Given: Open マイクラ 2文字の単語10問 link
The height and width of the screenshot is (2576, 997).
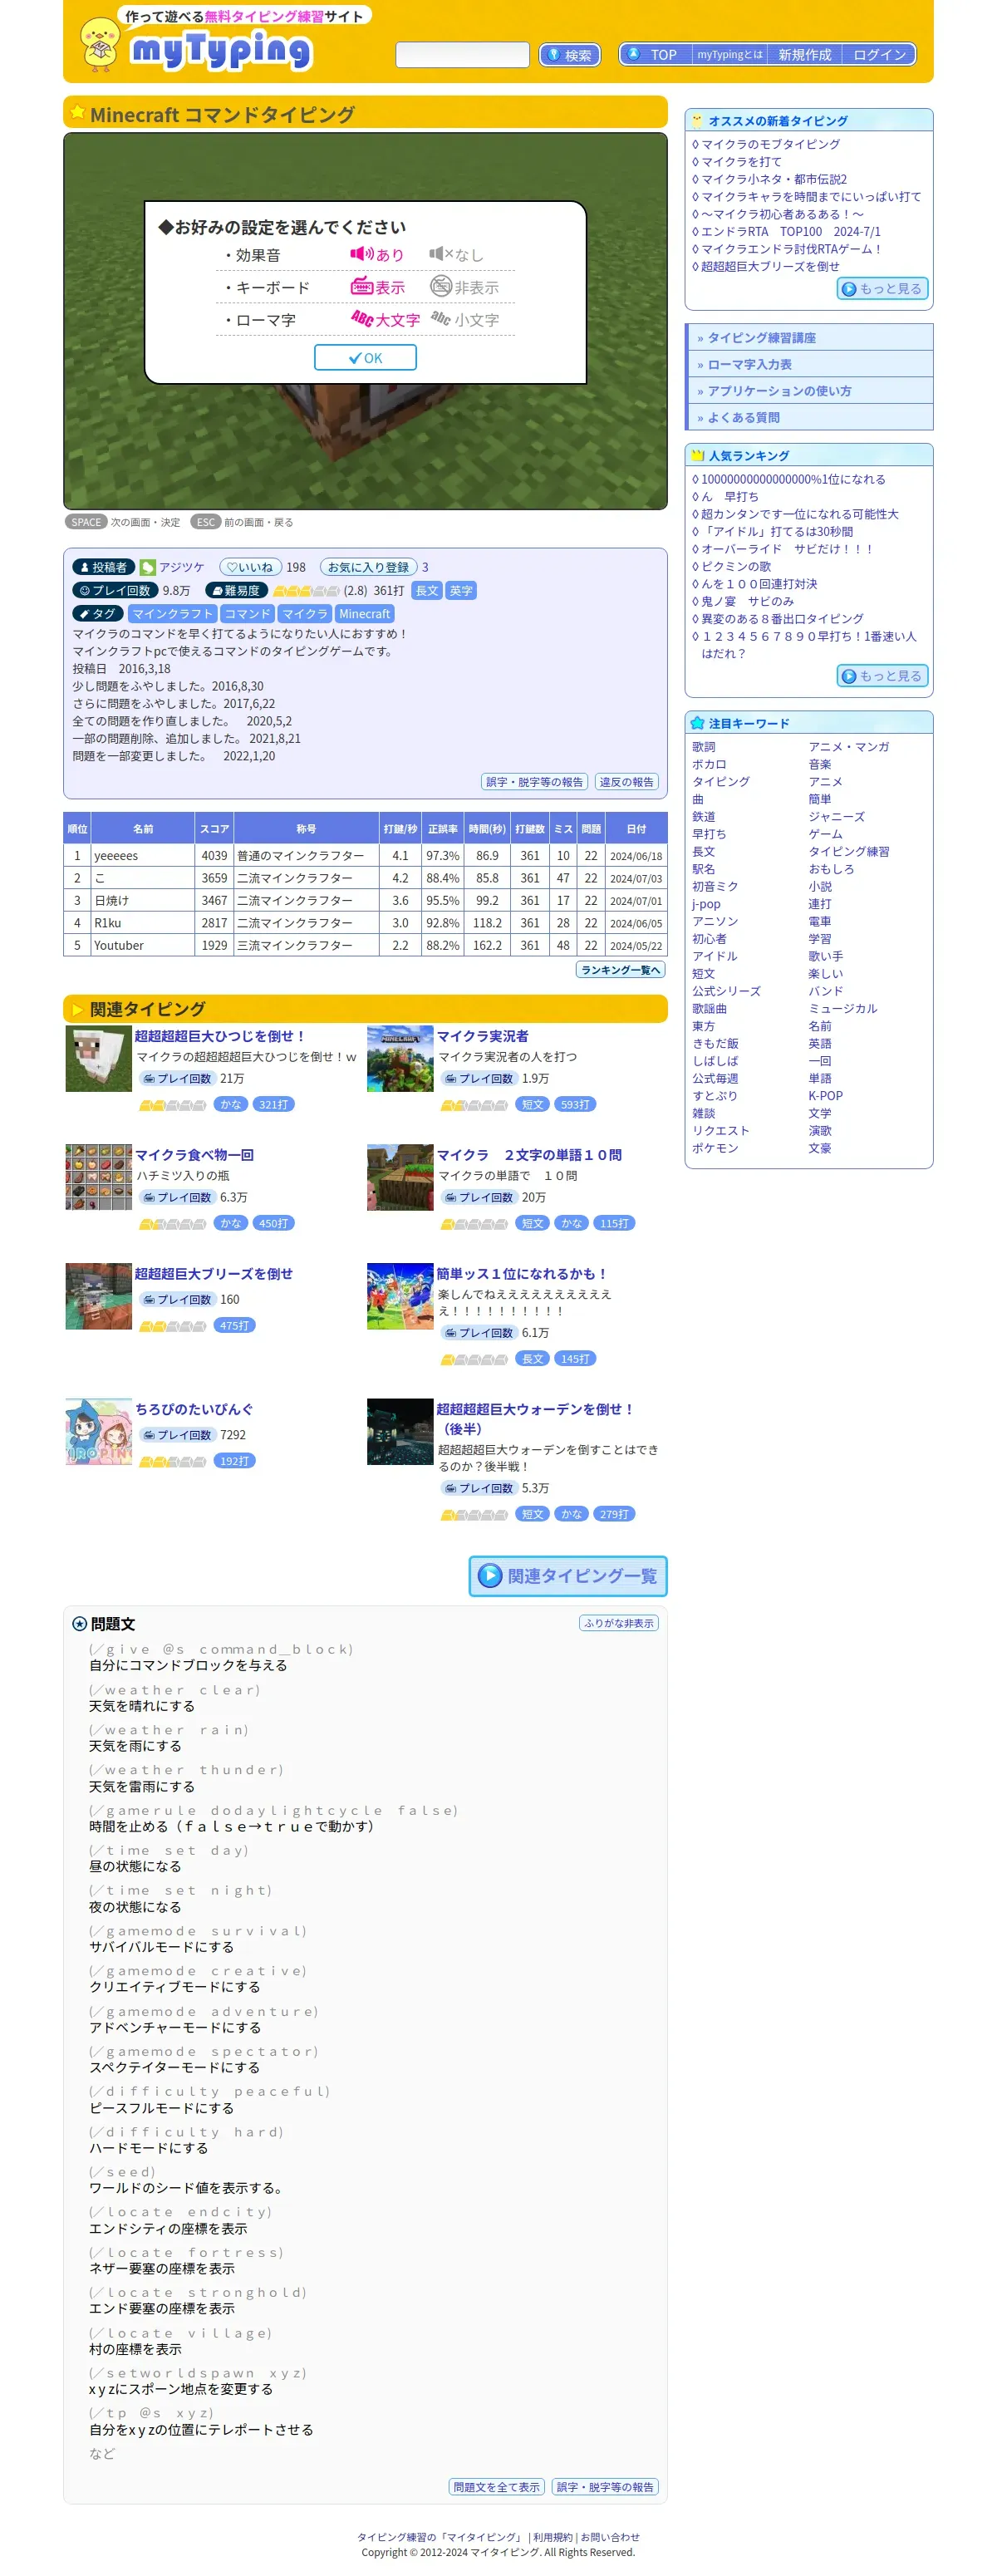Looking at the screenshot, I should [x=528, y=1154].
